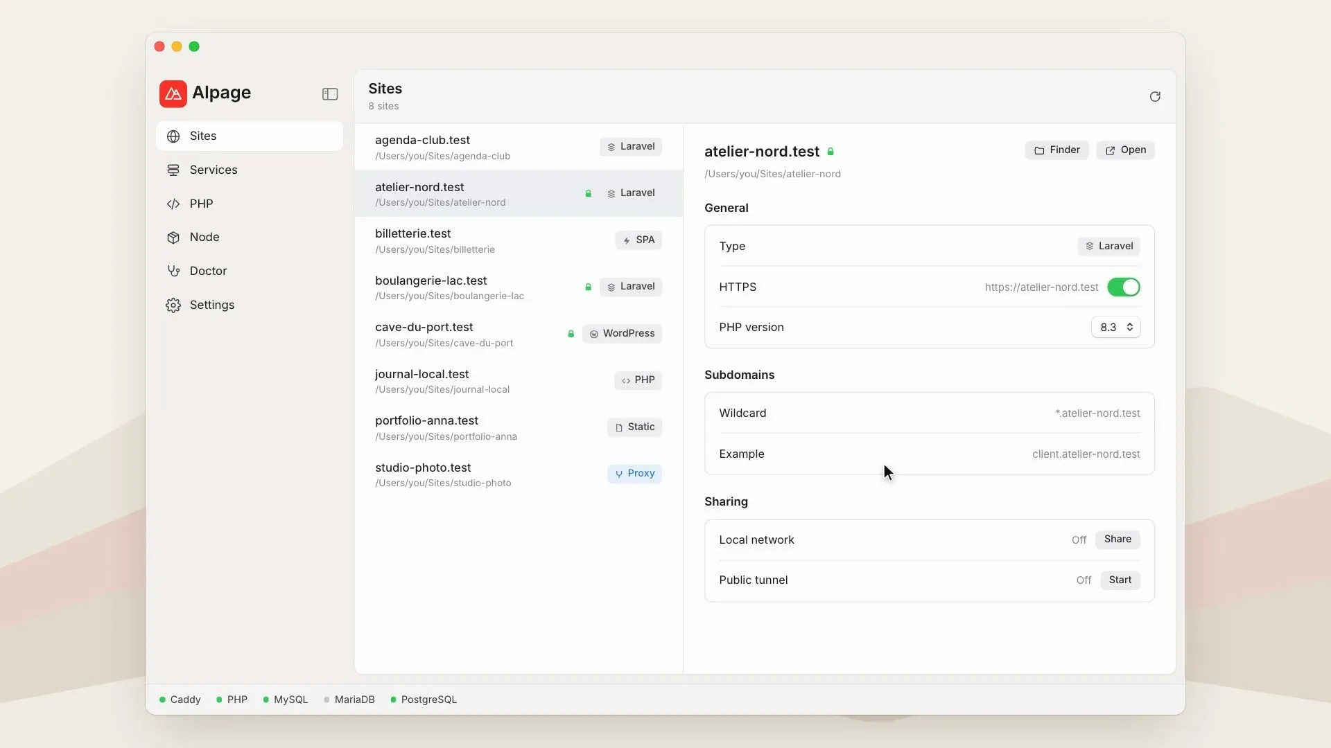Select the studio-photo.test site
Viewport: 1331px width, 748px height.
tap(519, 474)
